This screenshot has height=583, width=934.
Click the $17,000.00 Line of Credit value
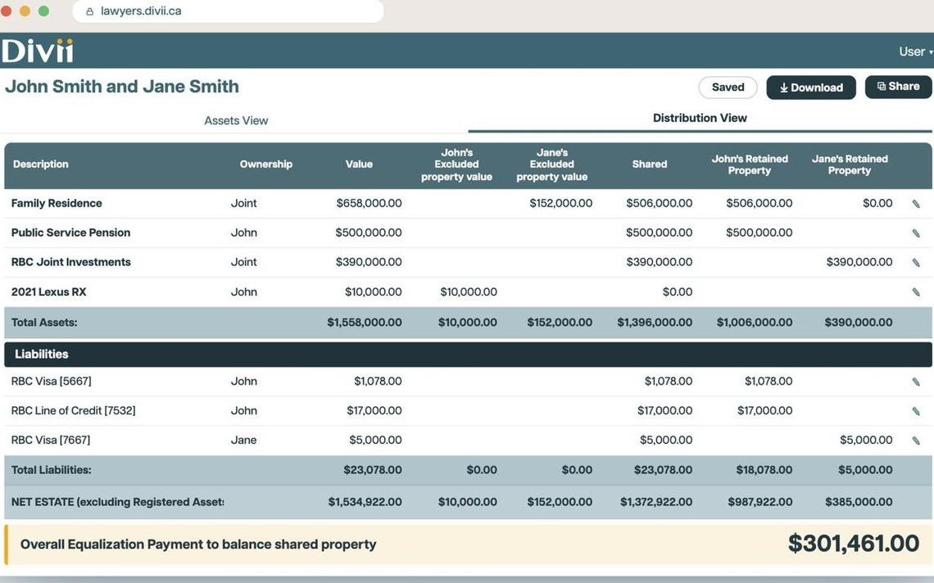tap(374, 410)
